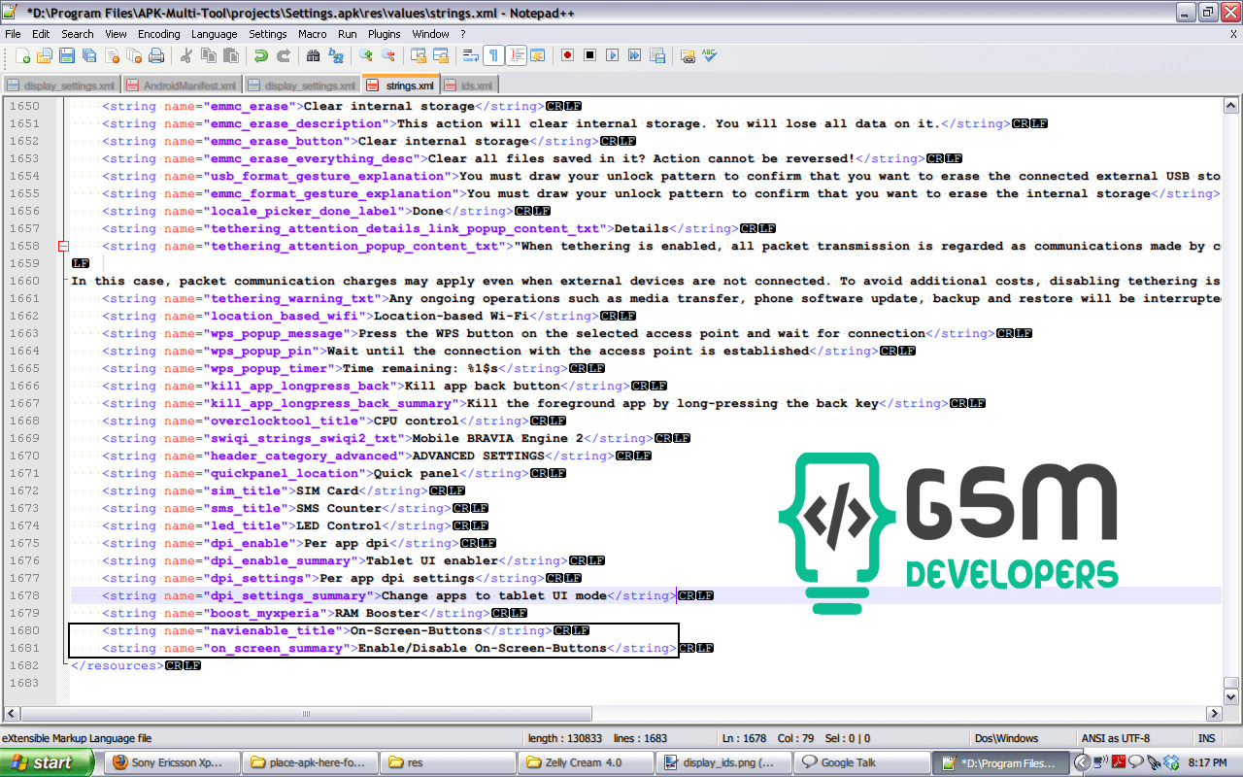Click vertical scrollbar down arrow
1243x777 pixels.
[x=1231, y=696]
